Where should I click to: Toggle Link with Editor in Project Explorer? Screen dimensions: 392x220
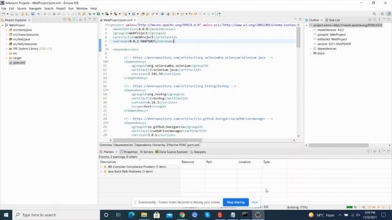(69, 20)
